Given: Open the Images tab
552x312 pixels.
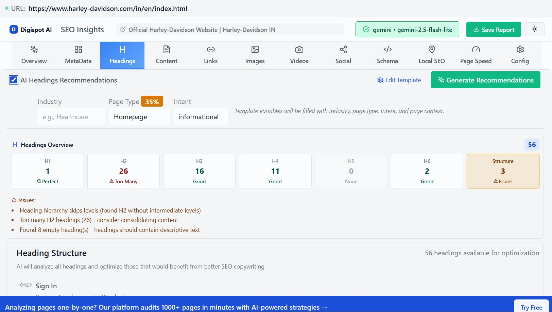Looking at the screenshot, I should (255, 55).
